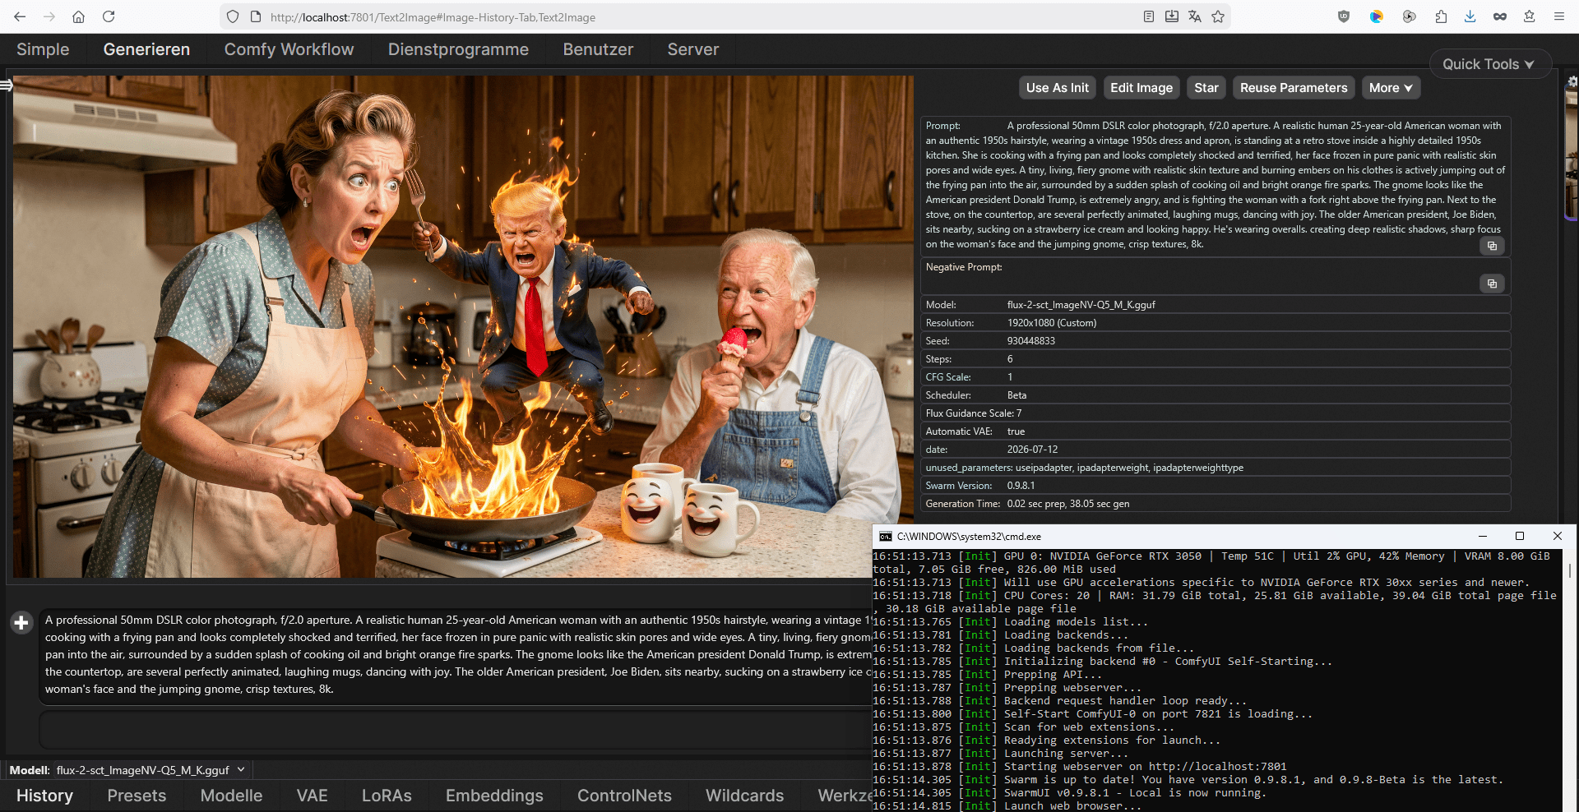Image resolution: width=1579 pixels, height=812 pixels.
Task: Switch to the Simple tab
Action: pyautogui.click(x=43, y=49)
